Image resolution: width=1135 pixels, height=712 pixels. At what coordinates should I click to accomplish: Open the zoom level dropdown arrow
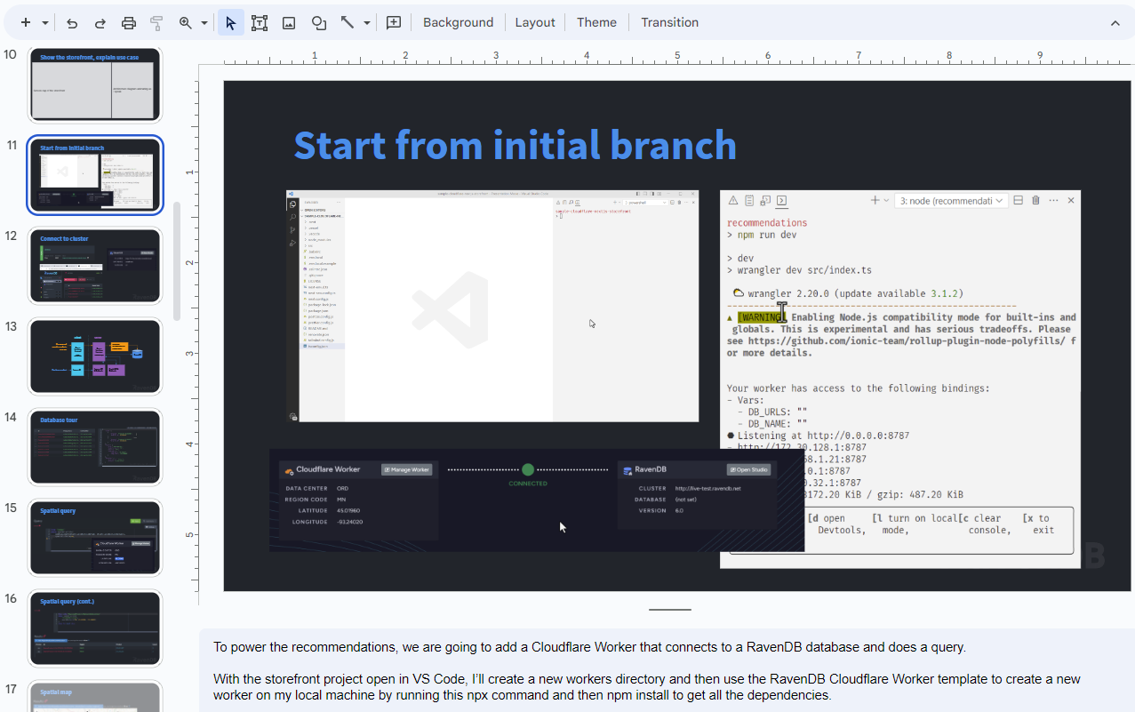point(204,22)
